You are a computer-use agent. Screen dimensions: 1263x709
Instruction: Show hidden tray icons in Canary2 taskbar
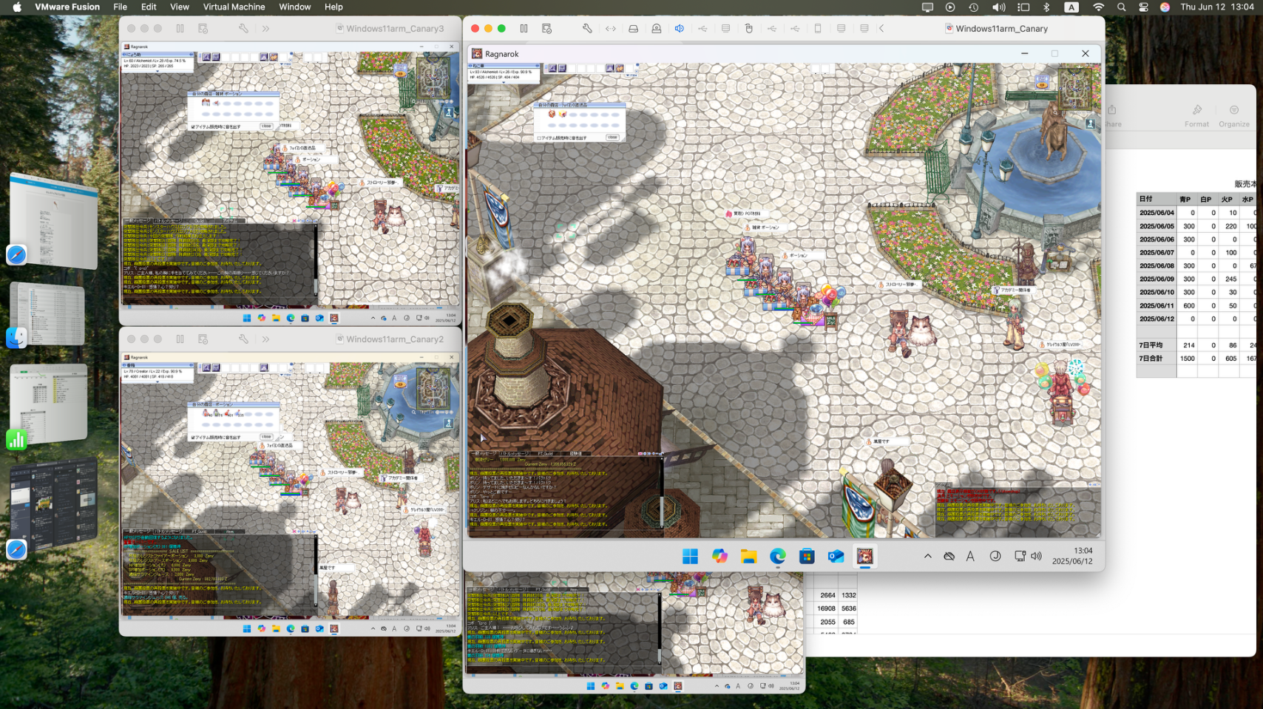pyautogui.click(x=373, y=628)
